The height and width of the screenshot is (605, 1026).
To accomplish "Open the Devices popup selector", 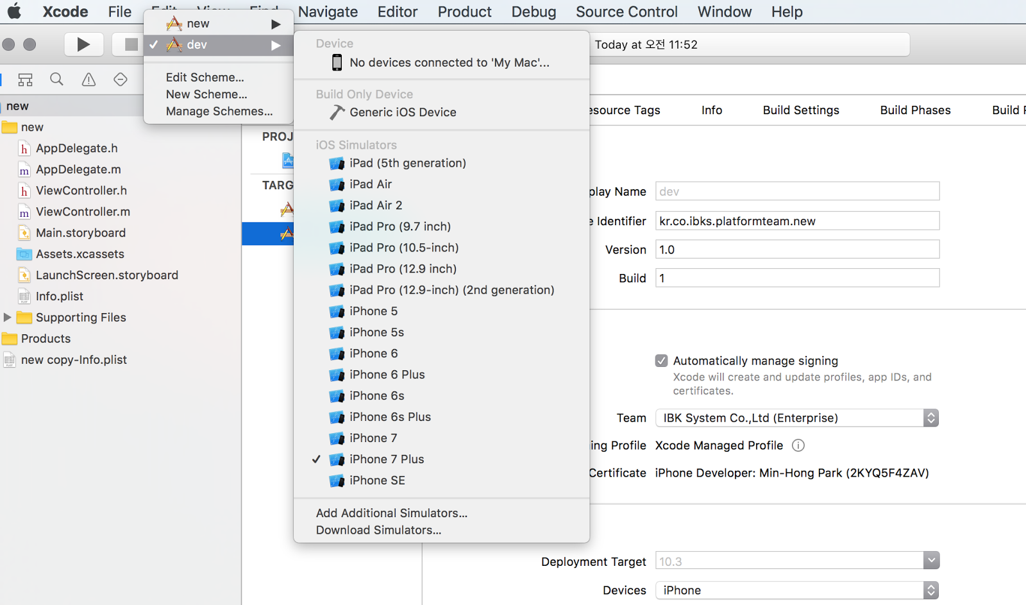I will [x=796, y=590].
